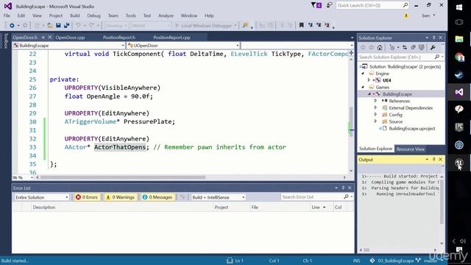Click the Undo toolbar arrow

78,26
